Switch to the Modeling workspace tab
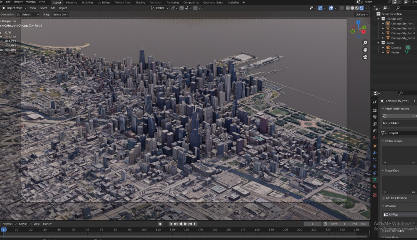 71,2
